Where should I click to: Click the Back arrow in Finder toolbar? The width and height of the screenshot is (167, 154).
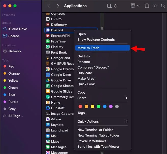pyautogui.click(x=49, y=6)
